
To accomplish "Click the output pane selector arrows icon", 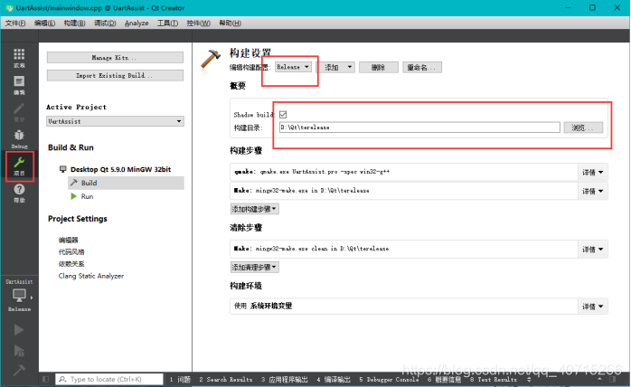I will tap(529, 380).
